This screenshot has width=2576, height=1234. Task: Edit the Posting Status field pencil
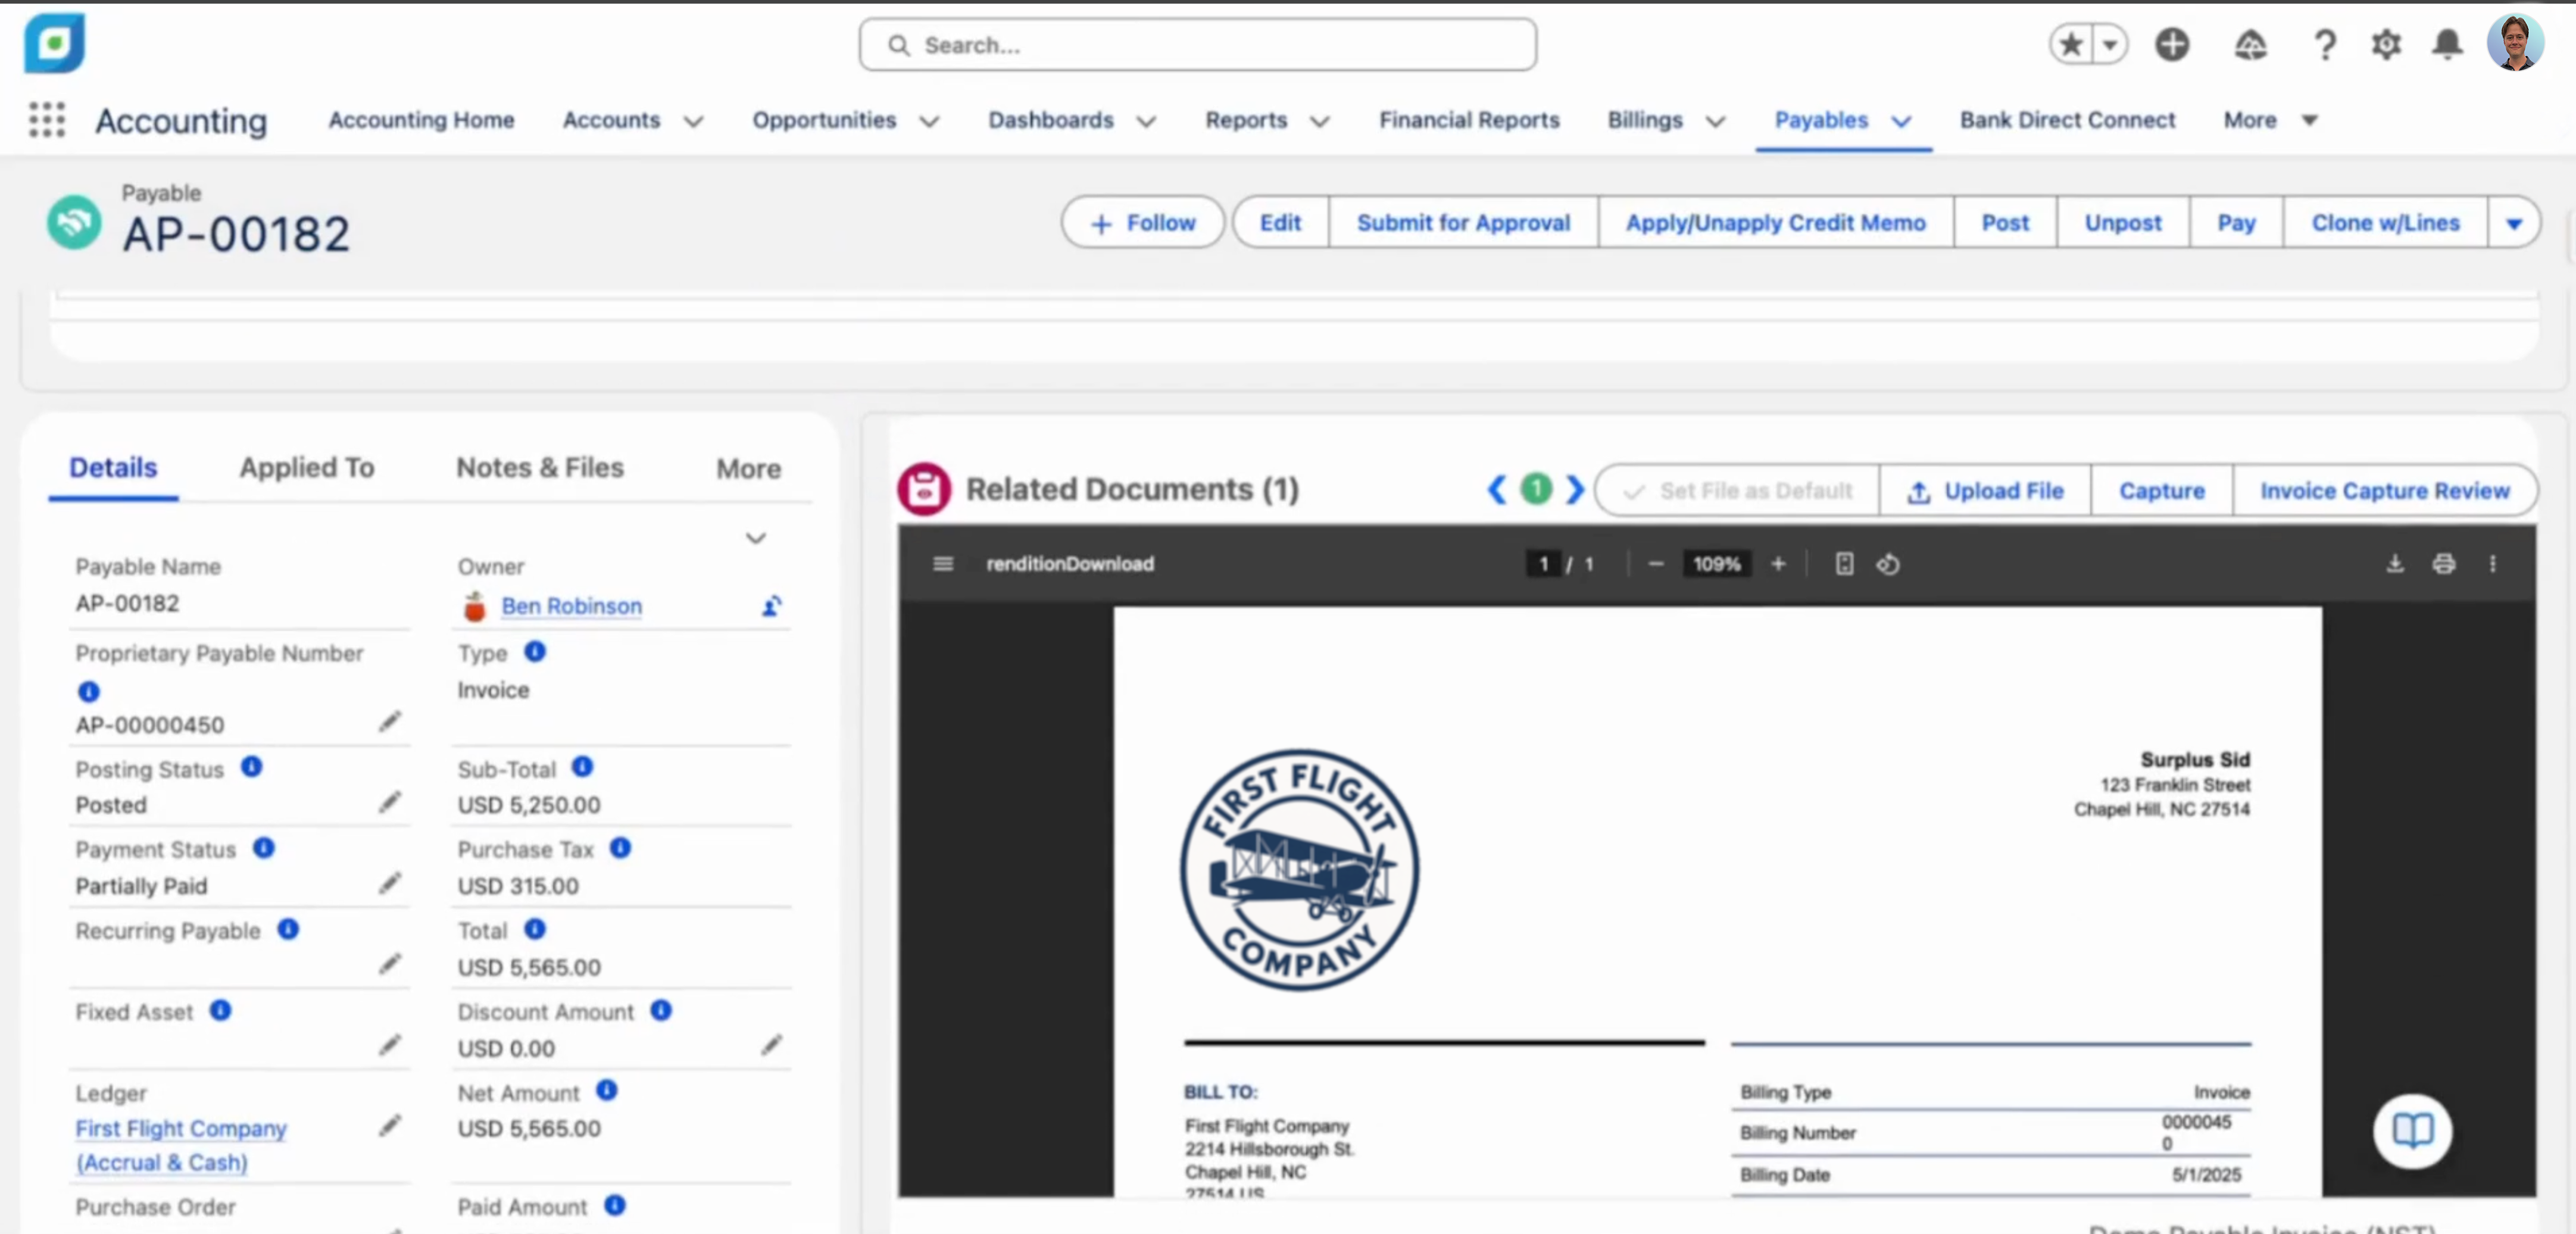point(390,802)
